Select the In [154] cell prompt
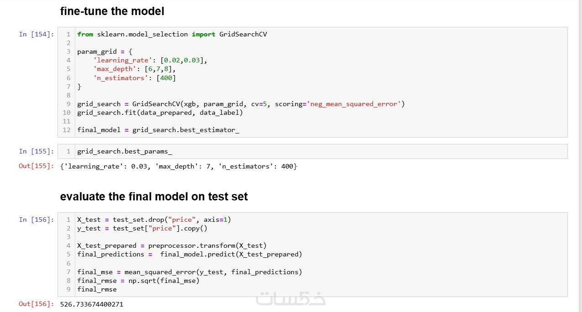The width and height of the screenshot is (582, 312). 36,34
